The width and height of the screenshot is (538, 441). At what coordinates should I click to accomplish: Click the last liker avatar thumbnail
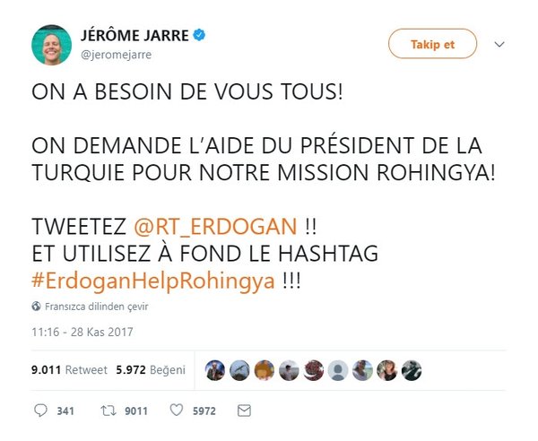411,369
